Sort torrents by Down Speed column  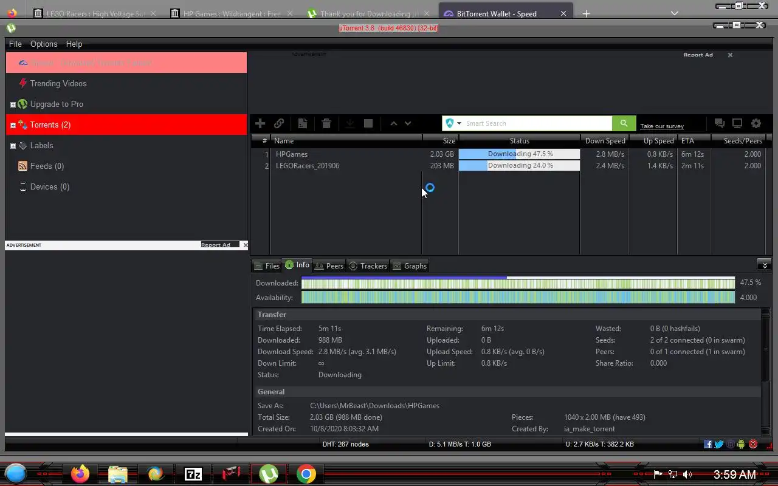(x=605, y=140)
